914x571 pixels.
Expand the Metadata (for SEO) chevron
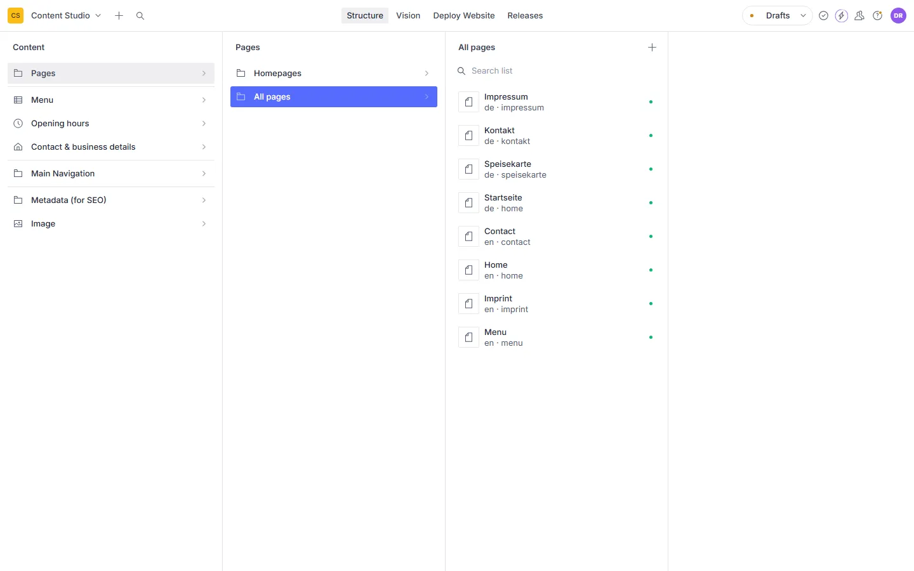click(x=204, y=200)
